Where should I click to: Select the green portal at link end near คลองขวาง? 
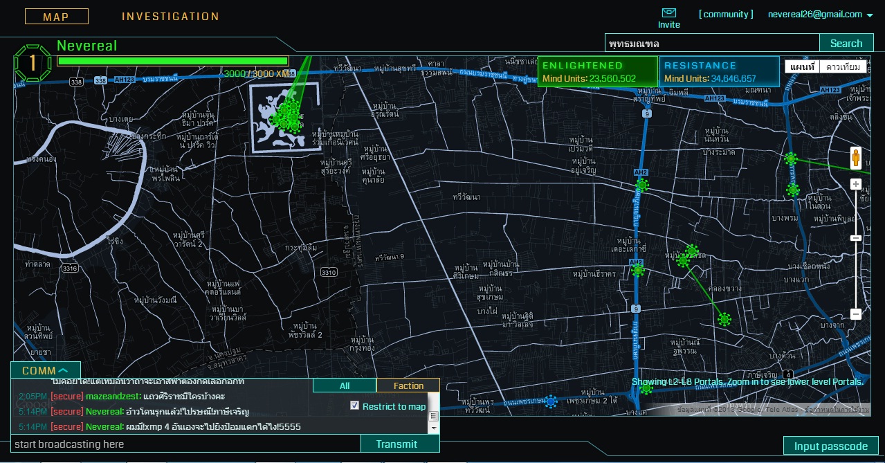(x=724, y=319)
